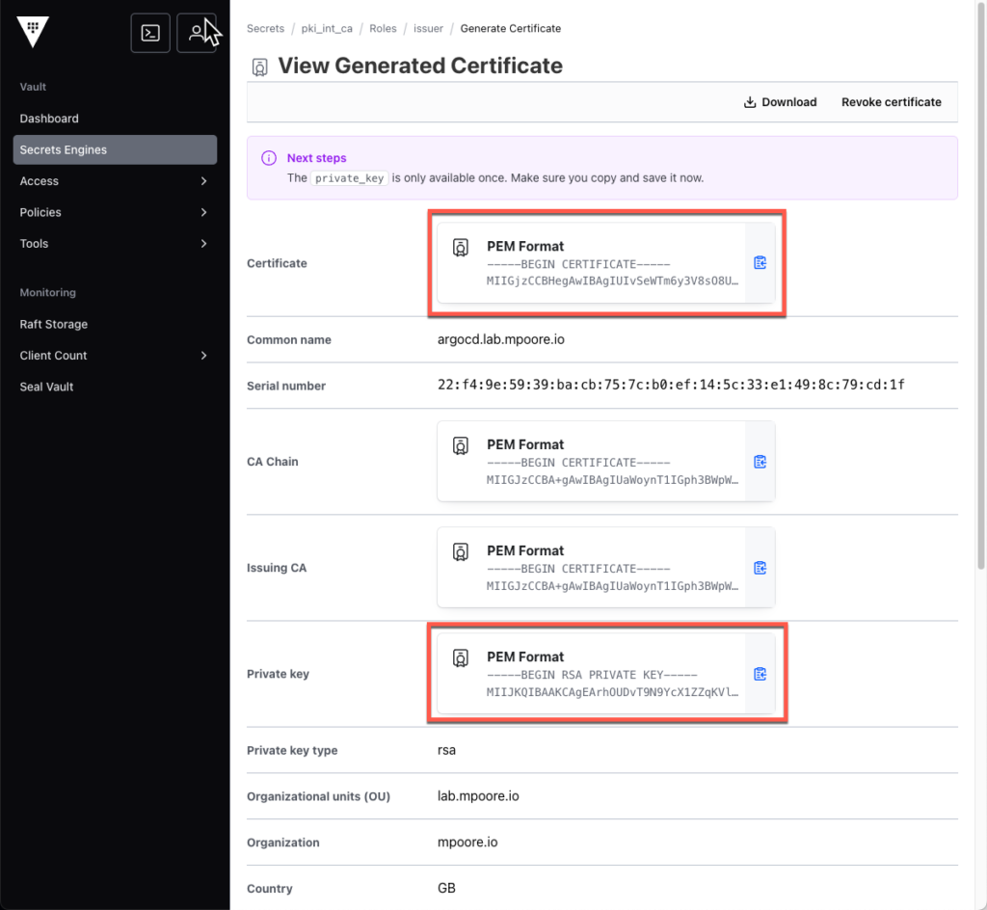Click the Vault logo
This screenshot has width=987, height=910.
click(x=32, y=32)
